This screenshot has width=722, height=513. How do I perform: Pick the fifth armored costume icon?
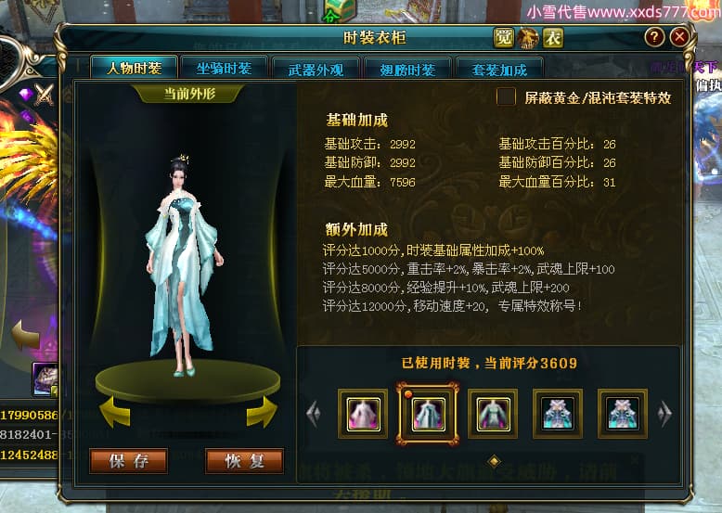[623, 414]
